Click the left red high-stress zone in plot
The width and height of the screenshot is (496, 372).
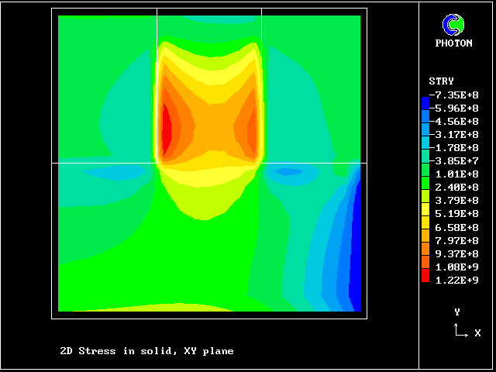(x=165, y=127)
